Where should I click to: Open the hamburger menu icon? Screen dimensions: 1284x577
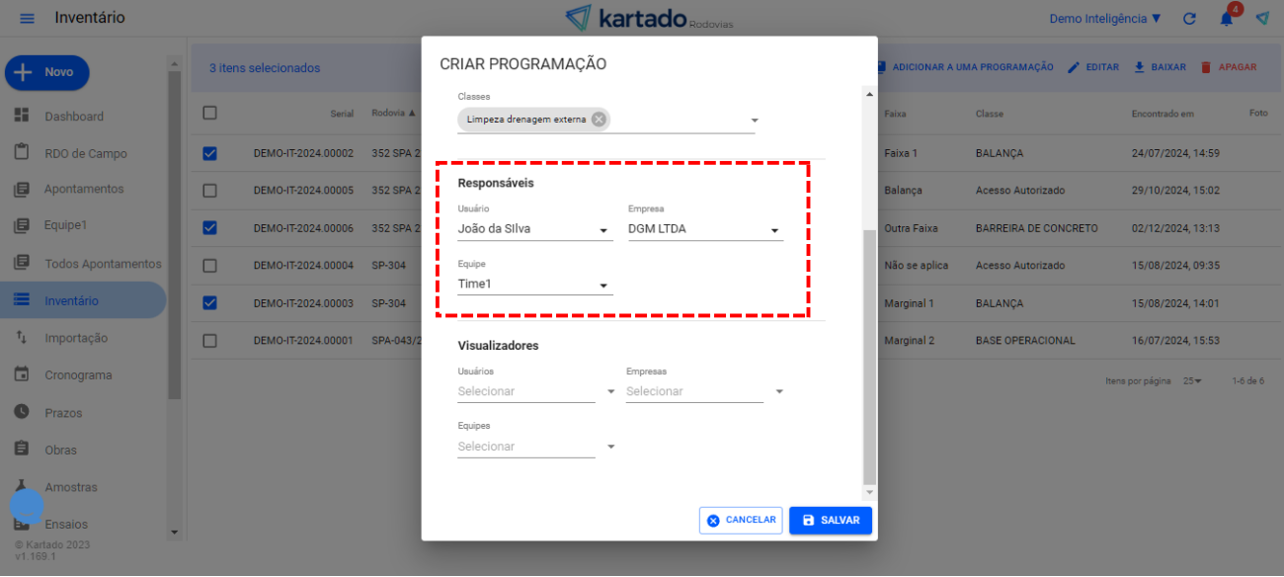coord(27,19)
